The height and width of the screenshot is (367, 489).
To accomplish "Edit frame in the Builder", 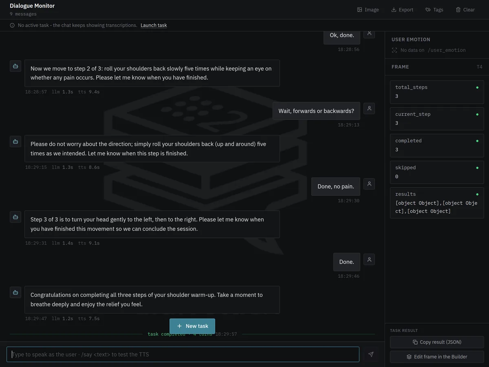I will [437, 357].
